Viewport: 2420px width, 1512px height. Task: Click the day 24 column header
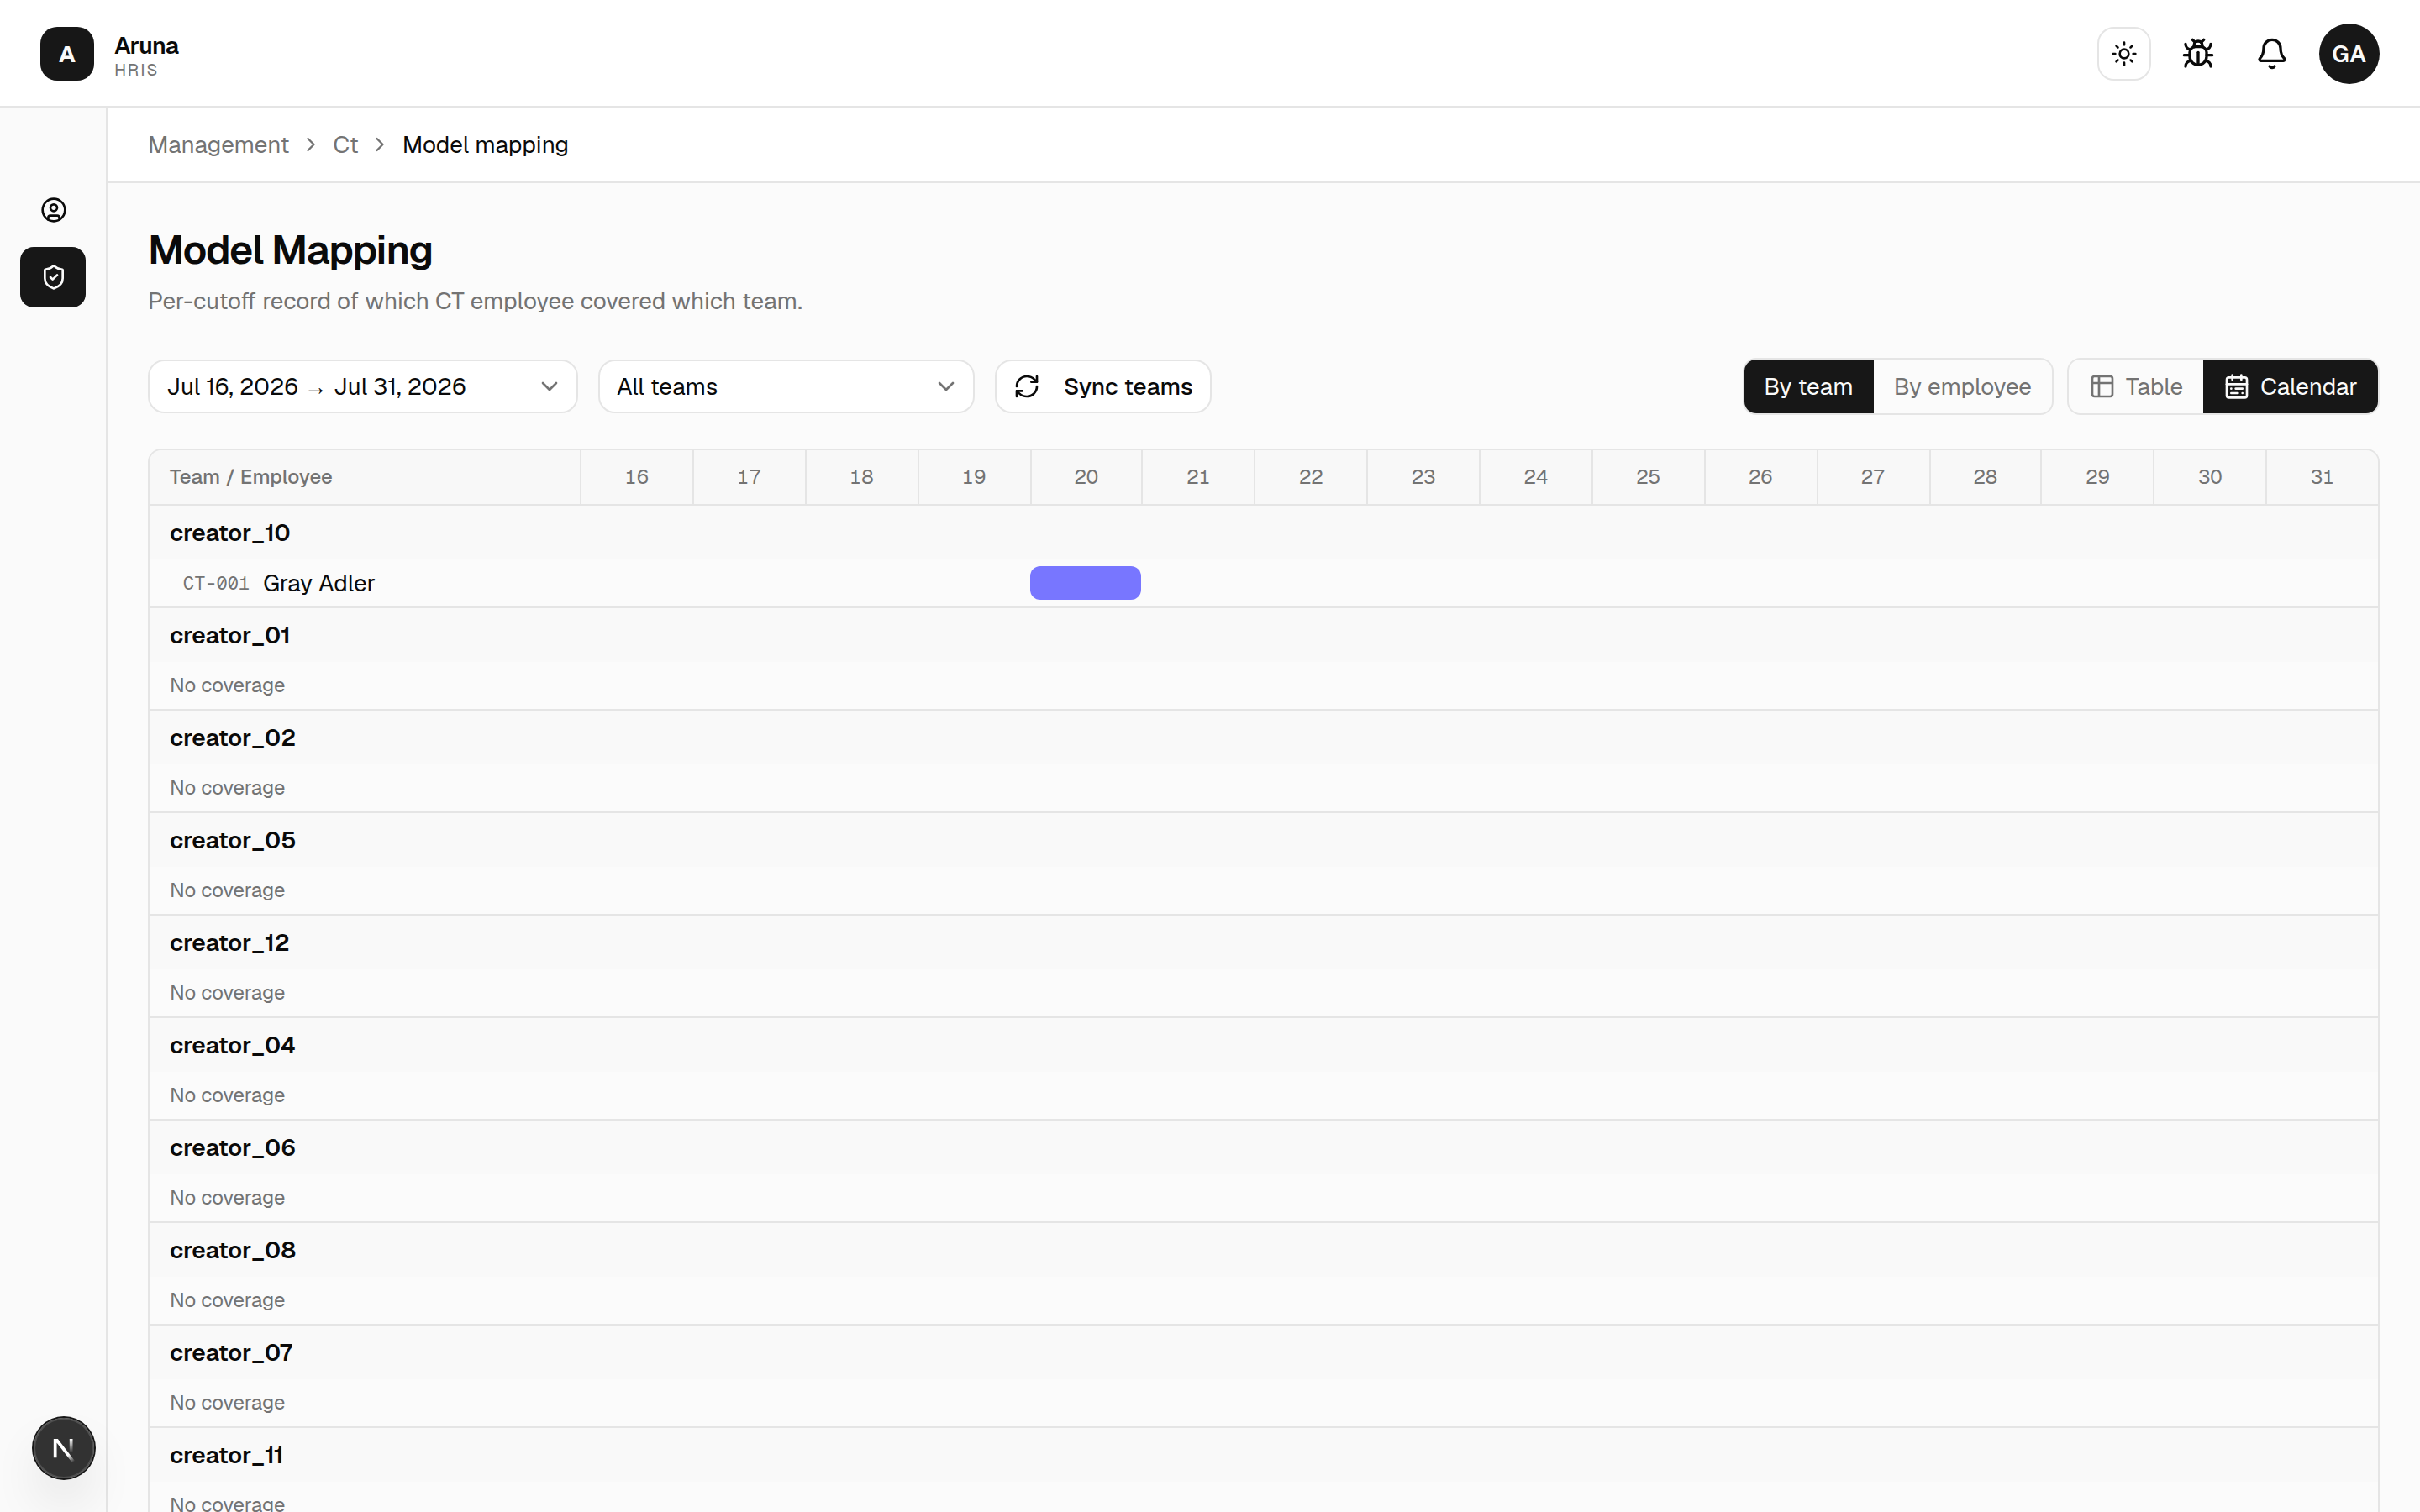click(x=1536, y=477)
